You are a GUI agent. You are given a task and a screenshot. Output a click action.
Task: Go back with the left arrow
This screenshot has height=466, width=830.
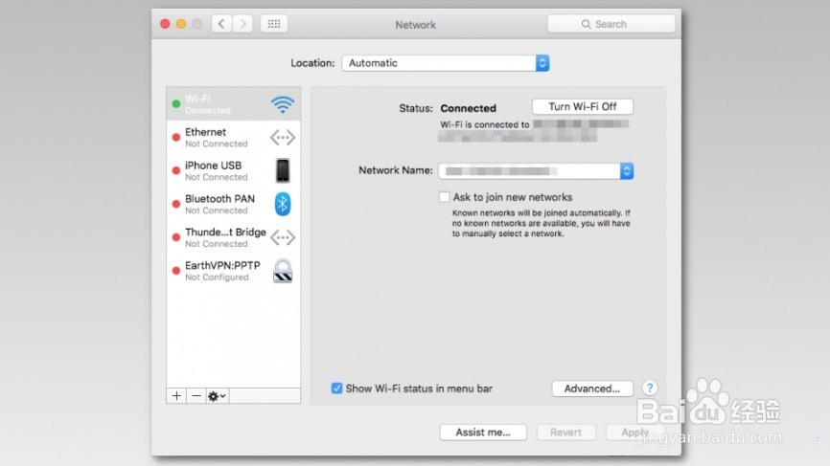[x=221, y=24]
